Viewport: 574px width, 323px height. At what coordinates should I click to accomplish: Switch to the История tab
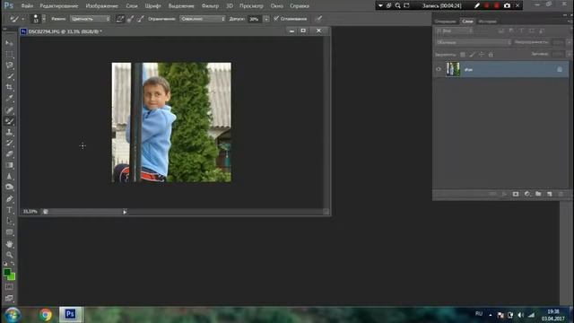(487, 22)
